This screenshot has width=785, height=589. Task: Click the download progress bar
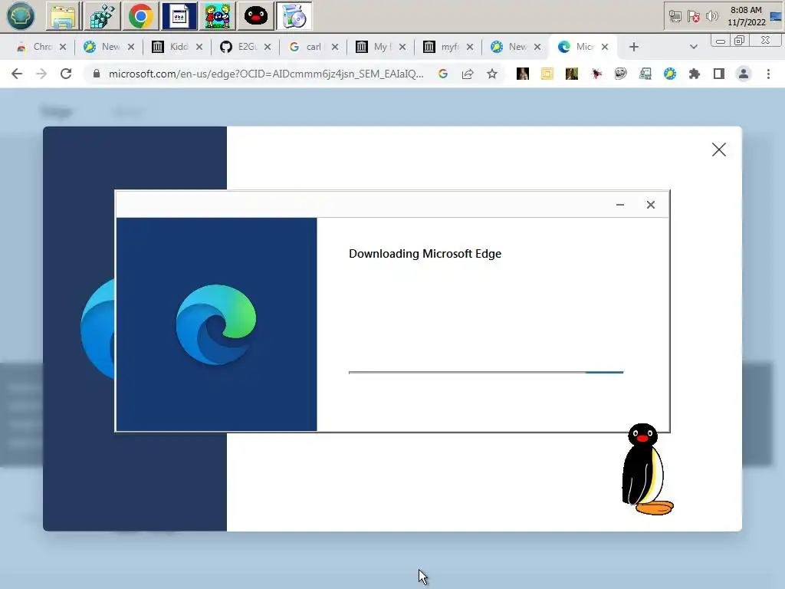click(x=486, y=372)
